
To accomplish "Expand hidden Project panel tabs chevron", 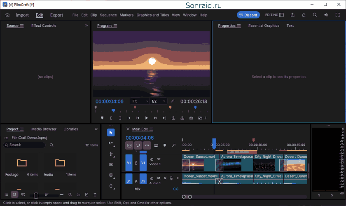I will 96,129.
